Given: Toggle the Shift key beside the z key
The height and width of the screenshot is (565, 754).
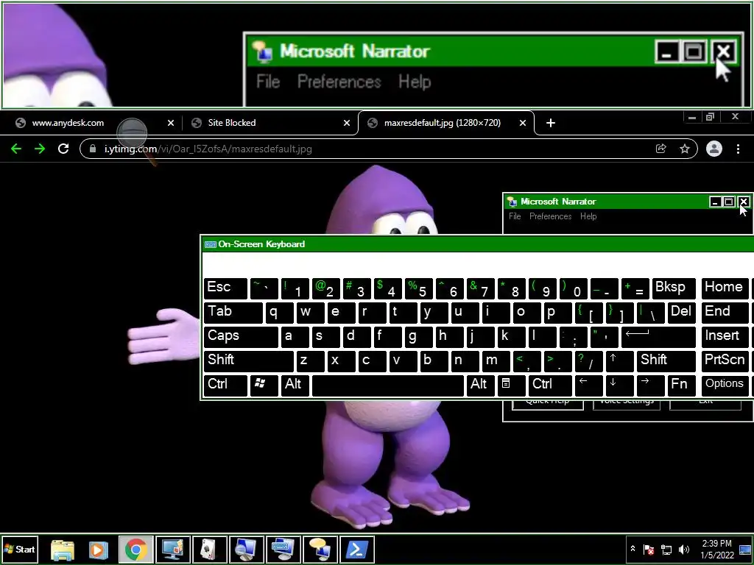Looking at the screenshot, I should pyautogui.click(x=249, y=361).
